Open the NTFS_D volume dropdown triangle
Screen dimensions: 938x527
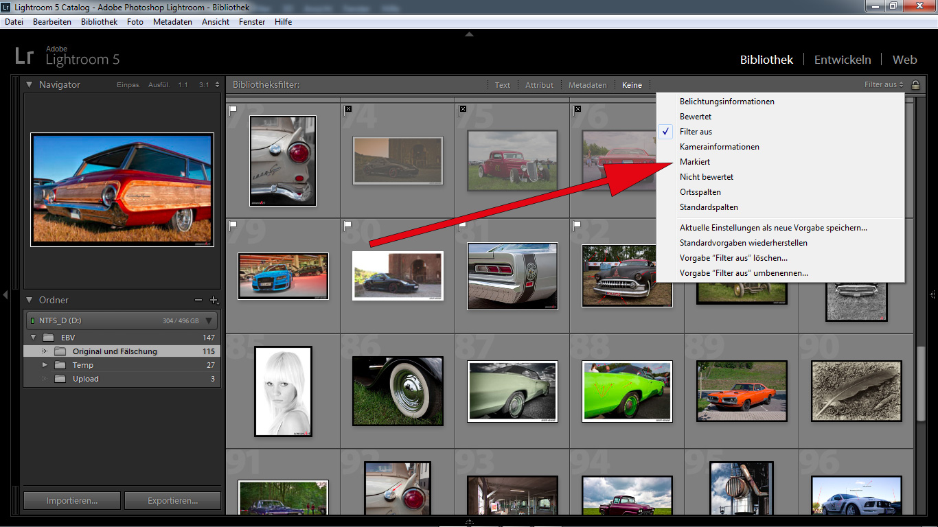pos(209,320)
